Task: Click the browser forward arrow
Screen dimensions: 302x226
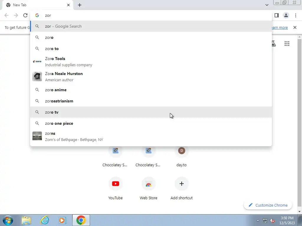Action: click(x=16, y=15)
